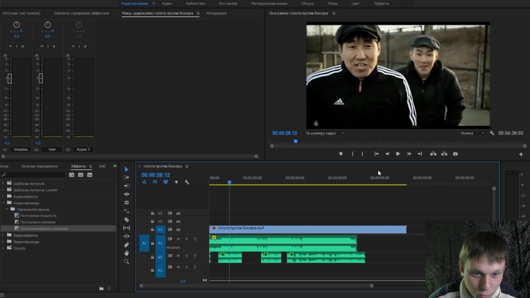Toggle the lock on track V2
The width and height of the screenshot is (530, 298).
(x=152, y=222)
